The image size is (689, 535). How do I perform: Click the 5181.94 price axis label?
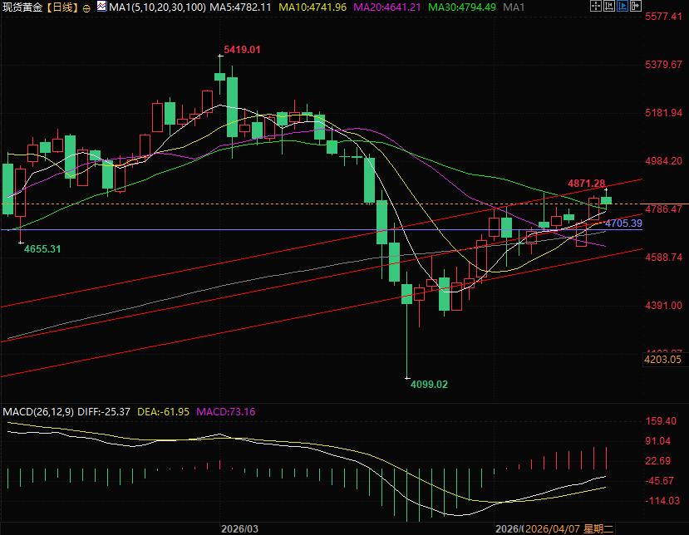click(x=663, y=113)
